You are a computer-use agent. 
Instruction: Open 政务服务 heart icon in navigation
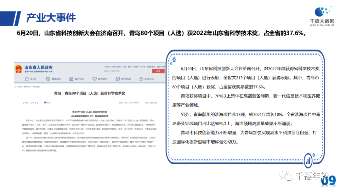(94, 79)
